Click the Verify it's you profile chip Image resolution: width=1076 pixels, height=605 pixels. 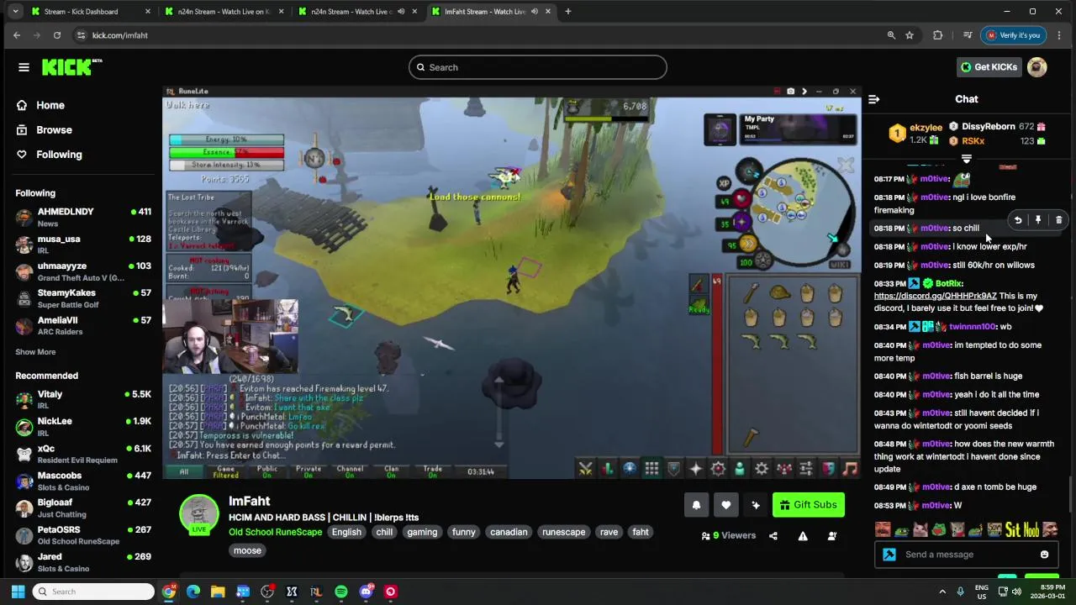point(1013,35)
